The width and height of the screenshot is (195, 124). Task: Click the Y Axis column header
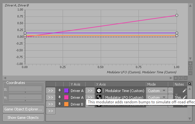[x=77, y=84]
